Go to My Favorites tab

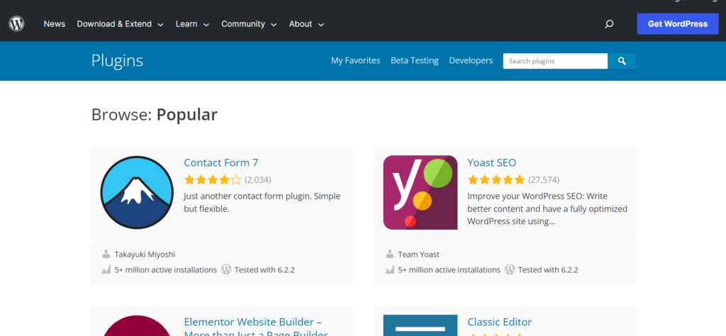pyautogui.click(x=355, y=61)
